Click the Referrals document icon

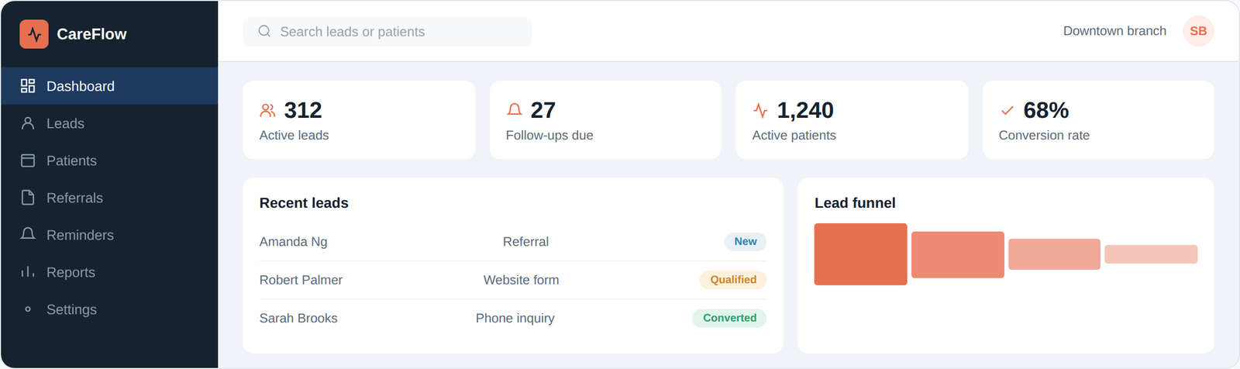pos(28,198)
